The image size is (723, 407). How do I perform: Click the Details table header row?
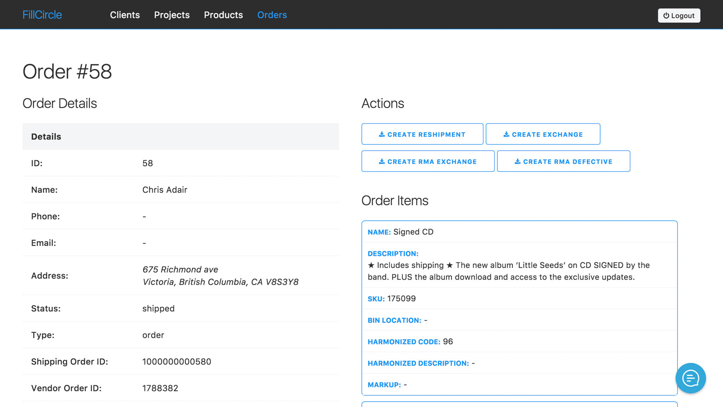pos(180,137)
